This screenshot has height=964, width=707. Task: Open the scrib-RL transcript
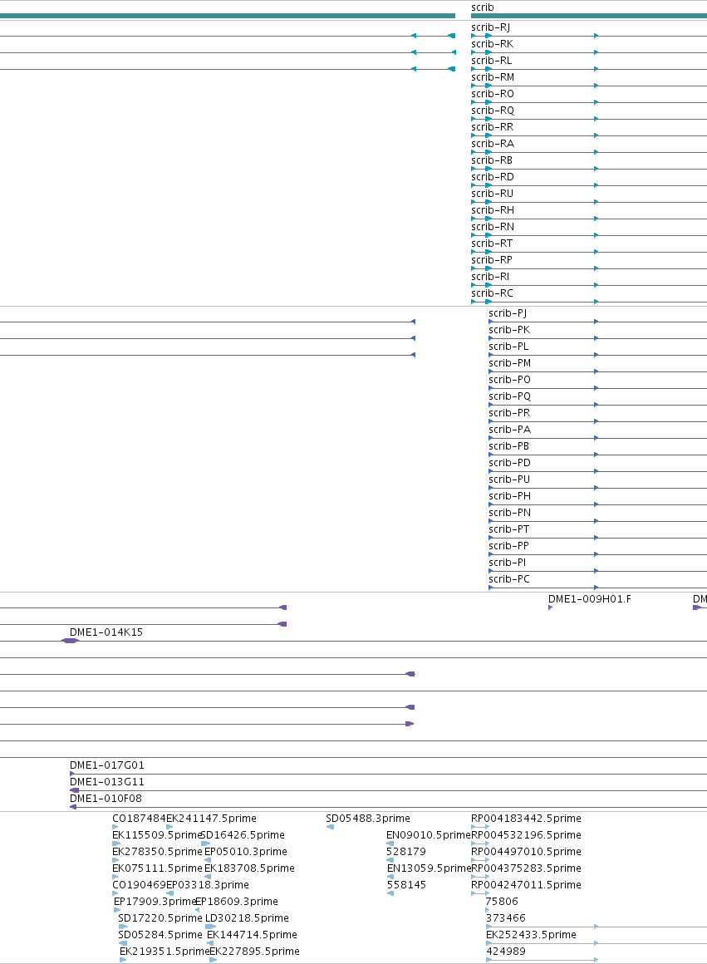(491, 60)
